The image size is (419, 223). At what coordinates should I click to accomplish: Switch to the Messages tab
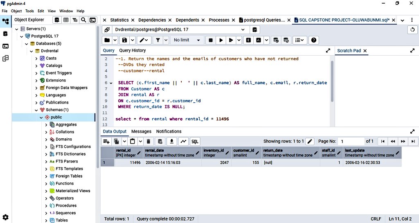pos(141,131)
